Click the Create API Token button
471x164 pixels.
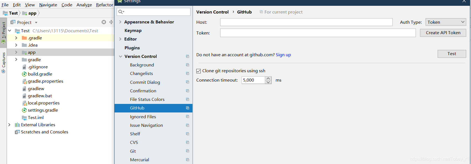pyautogui.click(x=443, y=33)
